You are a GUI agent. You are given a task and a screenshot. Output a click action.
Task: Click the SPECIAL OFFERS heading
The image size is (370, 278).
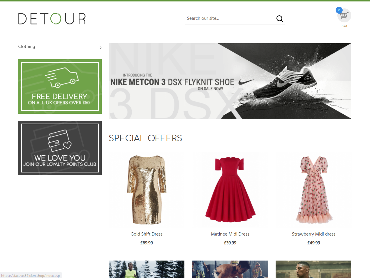[145, 138]
